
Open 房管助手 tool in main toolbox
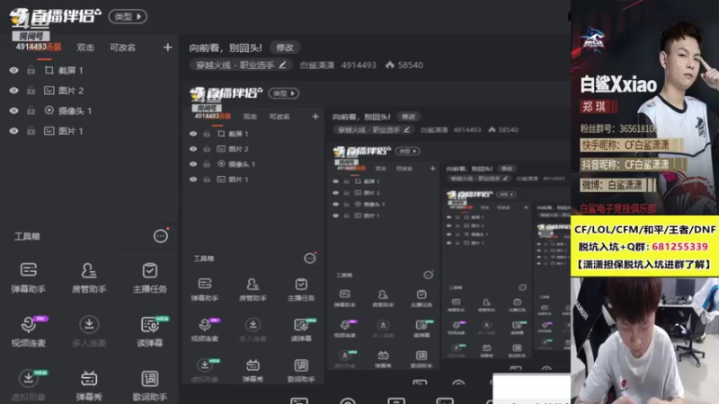click(89, 277)
